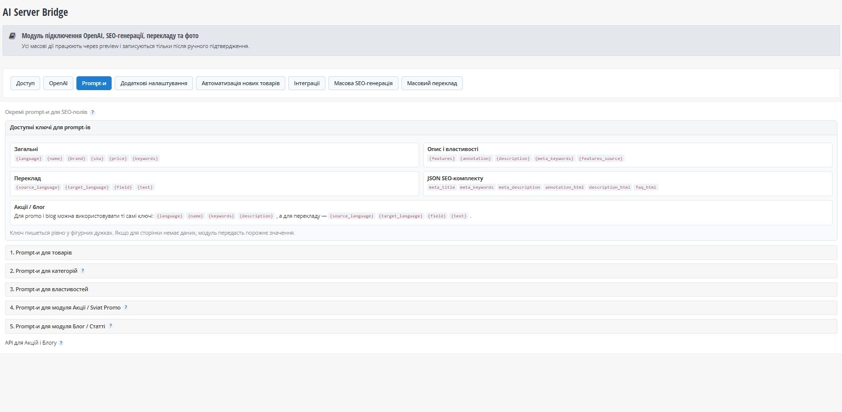Switch to the Доступ tab
This screenshot has width=842, height=412.
point(25,83)
